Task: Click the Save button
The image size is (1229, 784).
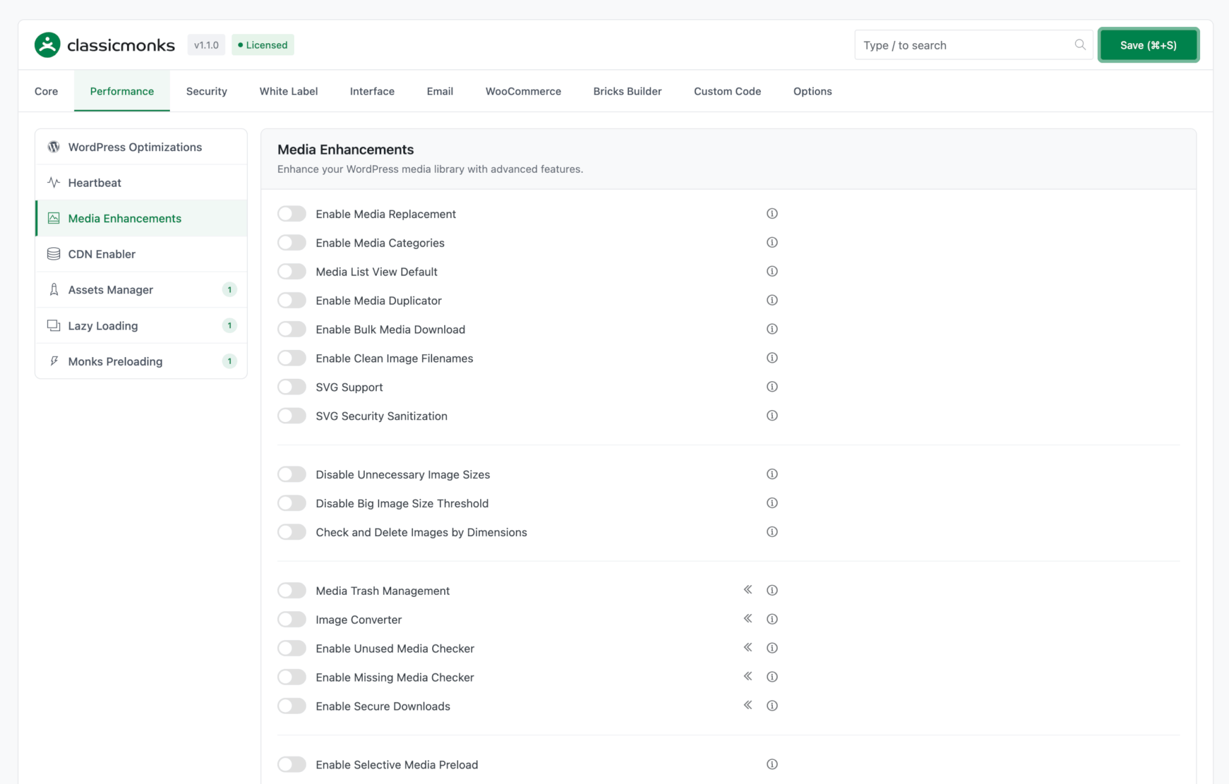Action: click(x=1147, y=45)
